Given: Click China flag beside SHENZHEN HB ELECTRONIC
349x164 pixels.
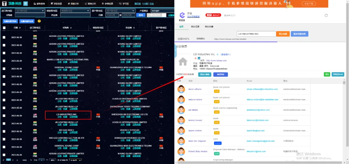Looking at the screenshot, I should 98,115.
